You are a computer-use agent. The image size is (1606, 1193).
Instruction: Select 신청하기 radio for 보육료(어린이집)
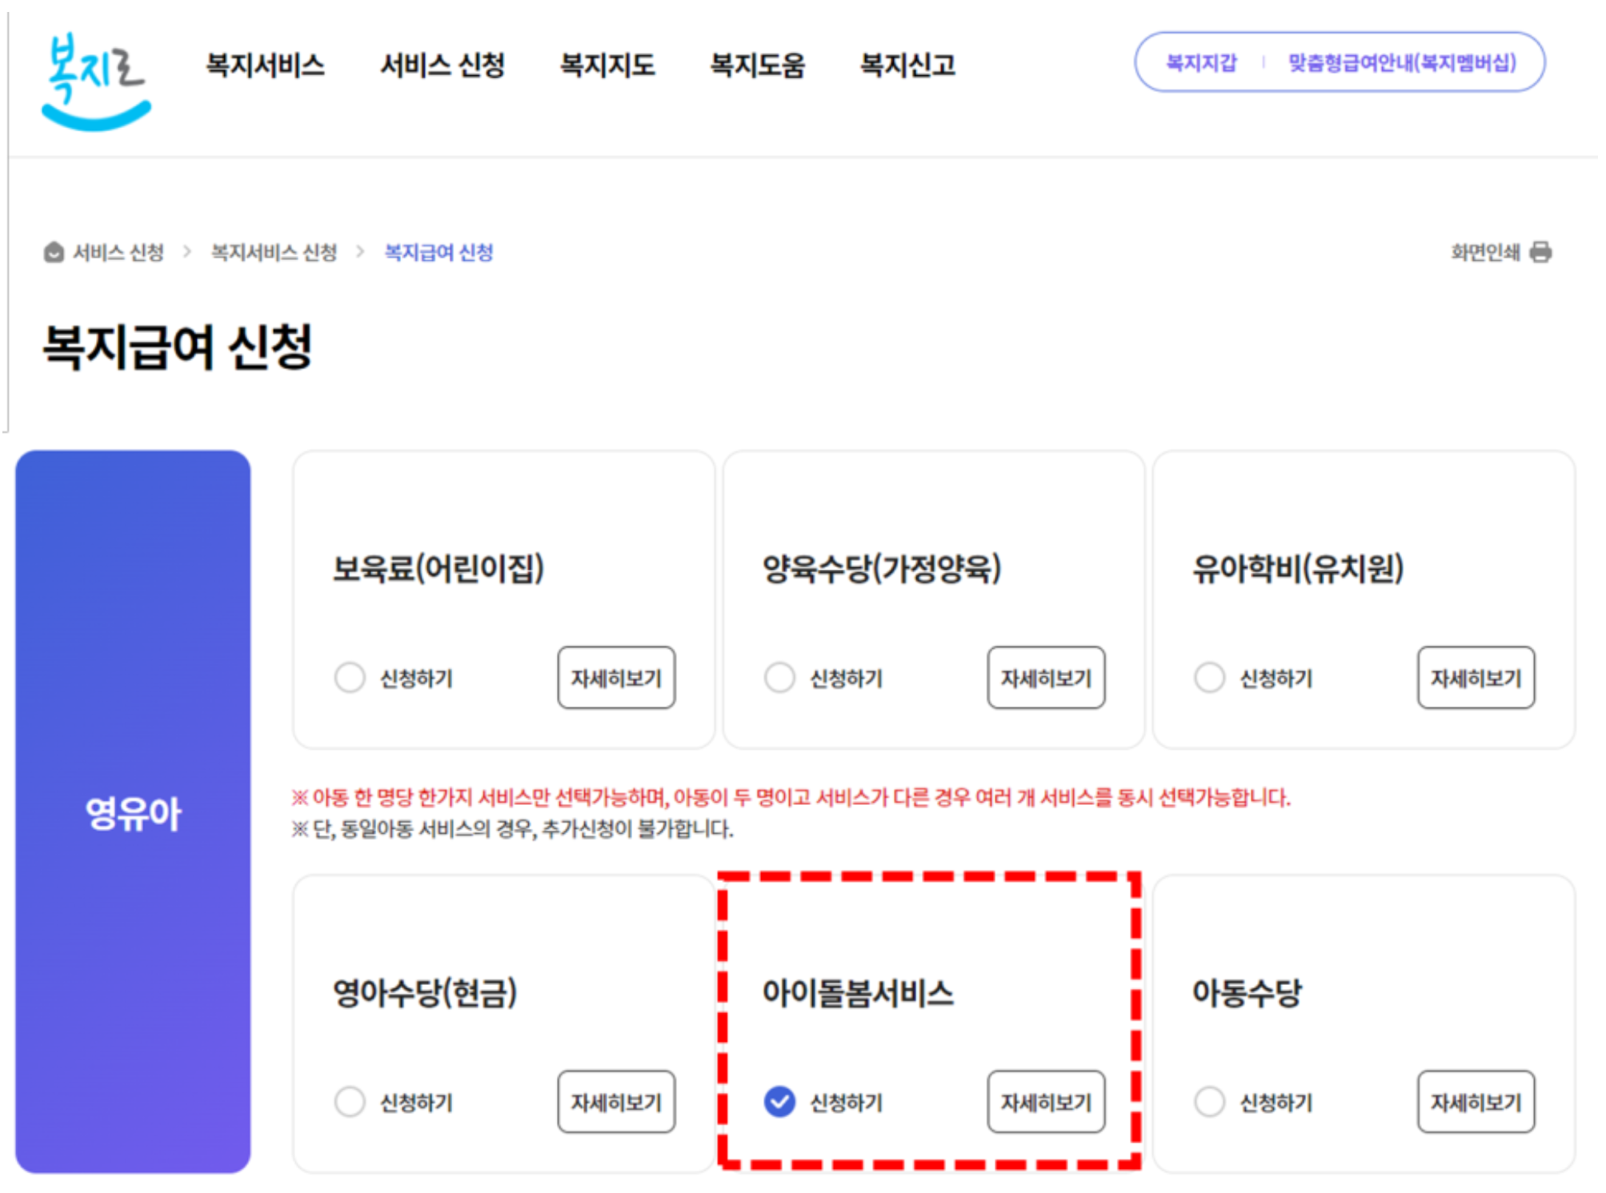tap(350, 677)
